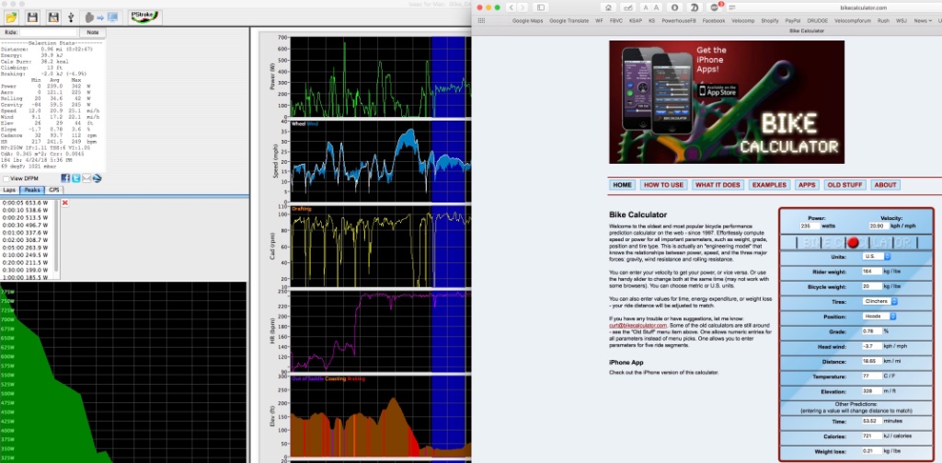Open the HOW TO USE page
This screenshot has height=463, width=942.
(x=663, y=185)
